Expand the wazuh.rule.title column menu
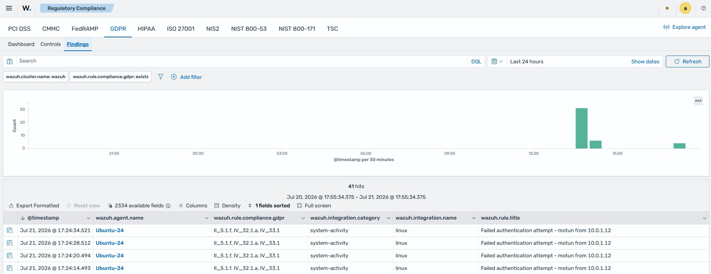The width and height of the screenshot is (711, 274). (704, 218)
